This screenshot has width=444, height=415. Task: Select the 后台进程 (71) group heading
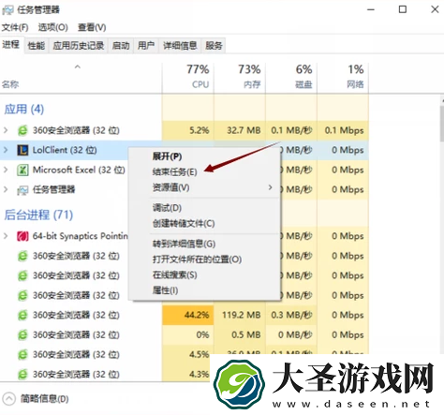coord(38,215)
